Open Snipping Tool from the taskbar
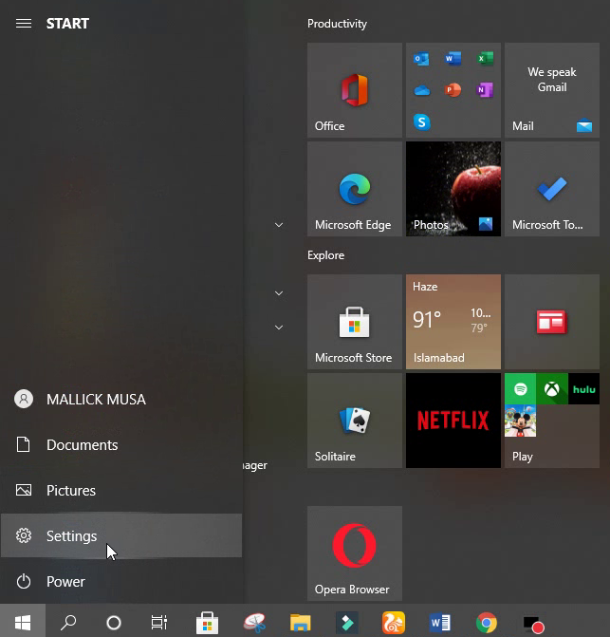This screenshot has width=610, height=637. tap(254, 623)
